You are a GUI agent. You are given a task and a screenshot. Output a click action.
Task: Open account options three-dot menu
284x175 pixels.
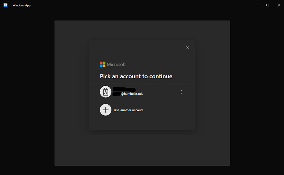pos(181,92)
